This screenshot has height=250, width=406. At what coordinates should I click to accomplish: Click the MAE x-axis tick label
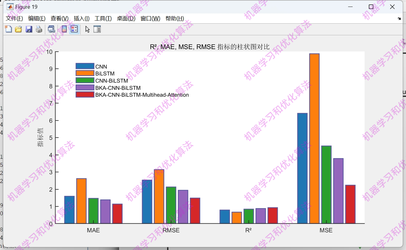[x=93, y=231]
